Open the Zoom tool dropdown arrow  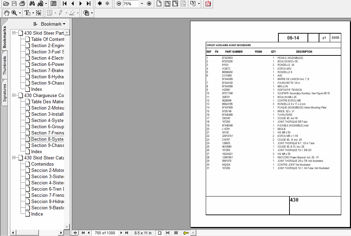pos(20,13)
